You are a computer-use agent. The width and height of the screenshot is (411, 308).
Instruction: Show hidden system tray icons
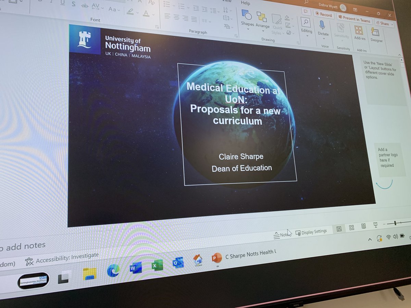click(370, 239)
